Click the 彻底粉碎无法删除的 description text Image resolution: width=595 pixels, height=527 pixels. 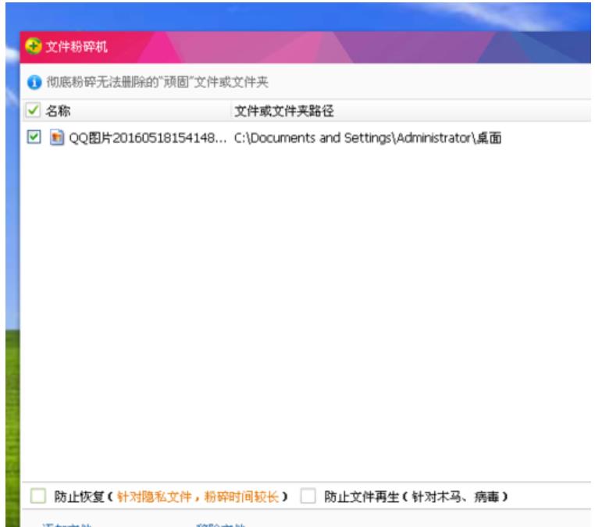click(x=157, y=82)
